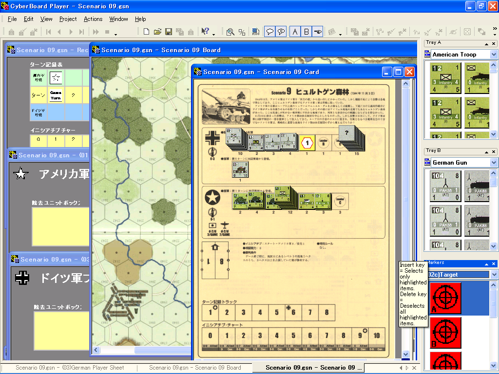Screen dimensions: 499x374
Task: Collapse the Tray A panel with its triangle
Action: [486, 44]
